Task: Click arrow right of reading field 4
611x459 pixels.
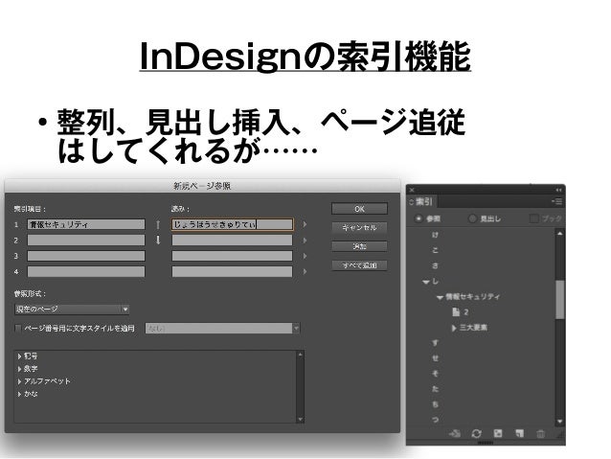Action: coord(305,271)
